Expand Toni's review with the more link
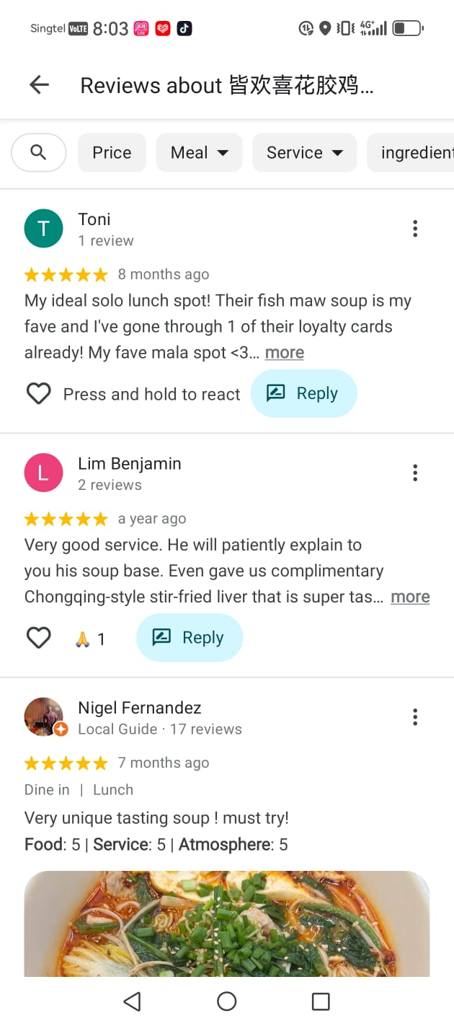 tap(285, 353)
